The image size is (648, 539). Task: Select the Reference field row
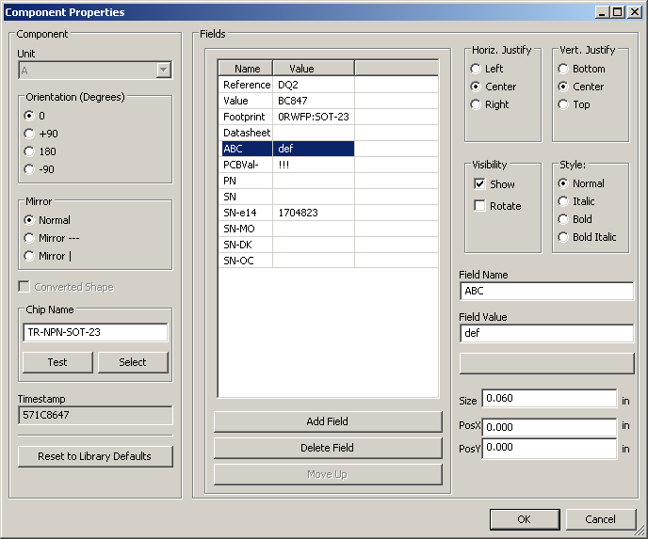(x=328, y=85)
